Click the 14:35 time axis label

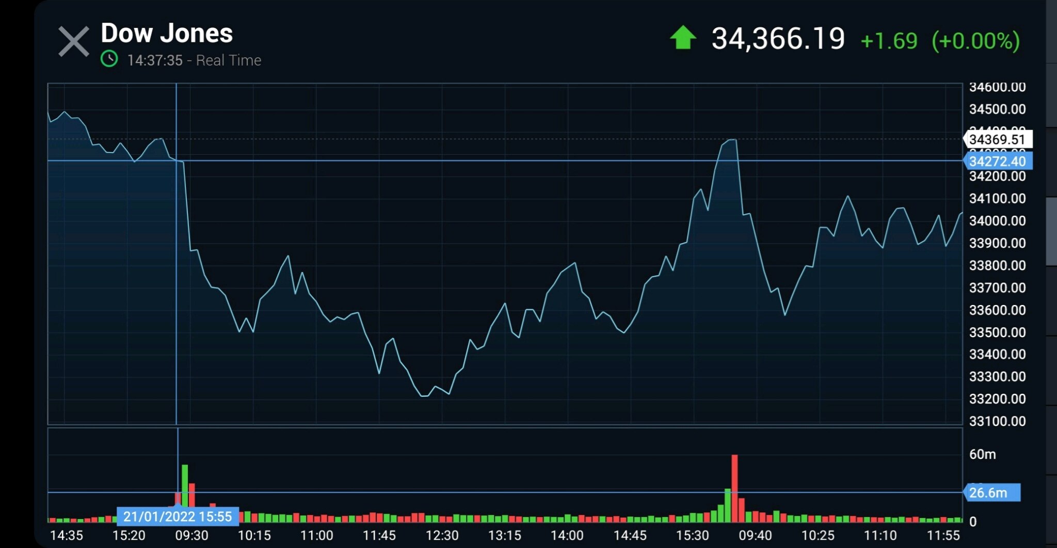(x=66, y=536)
